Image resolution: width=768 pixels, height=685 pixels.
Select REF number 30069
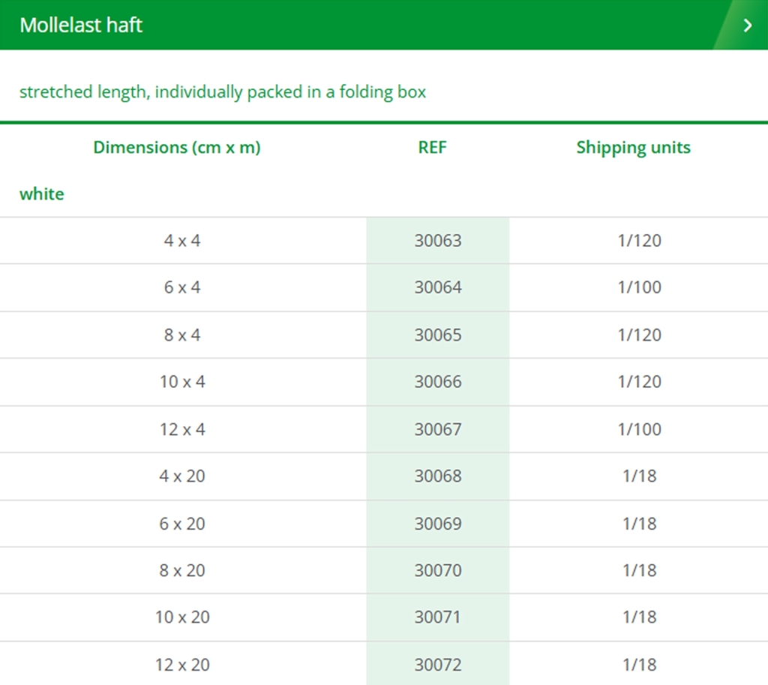click(x=438, y=524)
